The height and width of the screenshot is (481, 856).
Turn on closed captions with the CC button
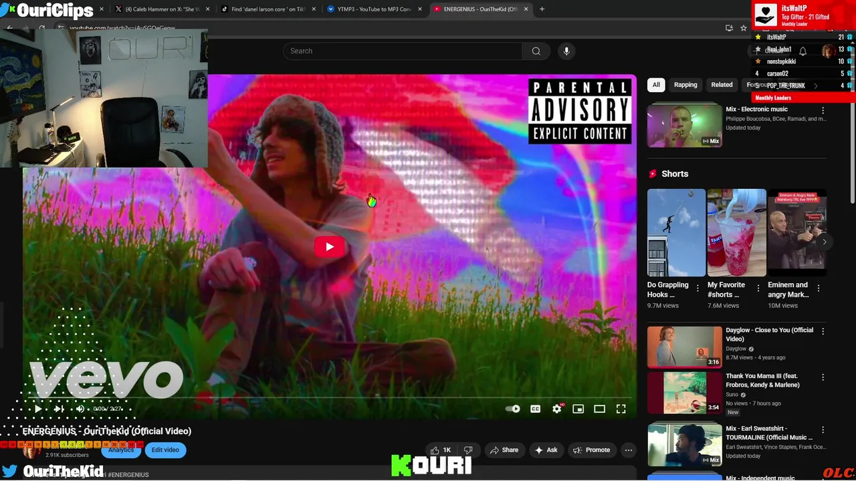(x=535, y=409)
